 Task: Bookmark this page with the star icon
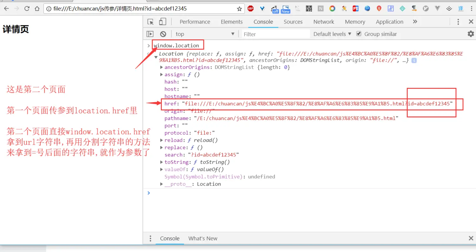click(x=239, y=9)
